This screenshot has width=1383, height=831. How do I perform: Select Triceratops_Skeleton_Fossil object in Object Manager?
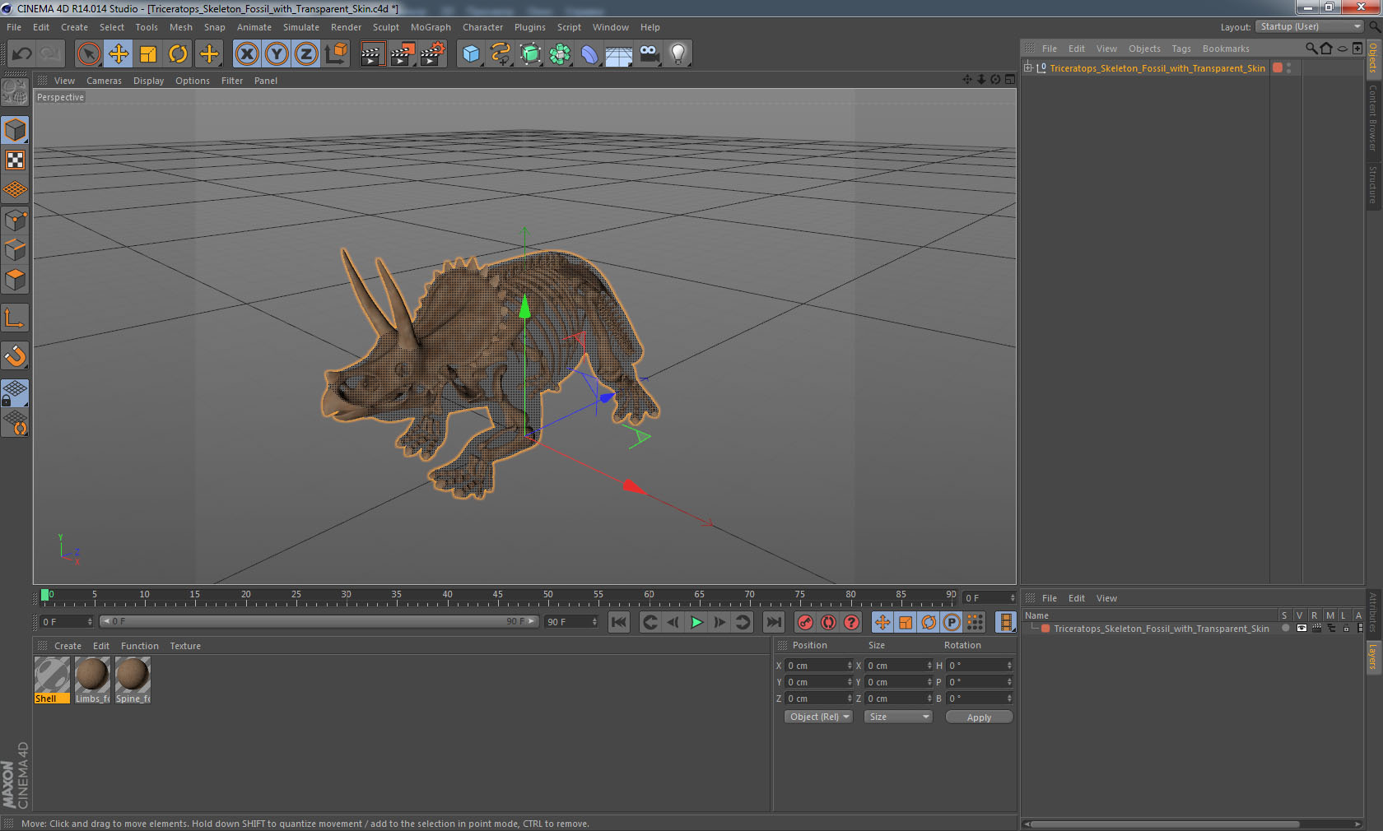click(x=1157, y=68)
